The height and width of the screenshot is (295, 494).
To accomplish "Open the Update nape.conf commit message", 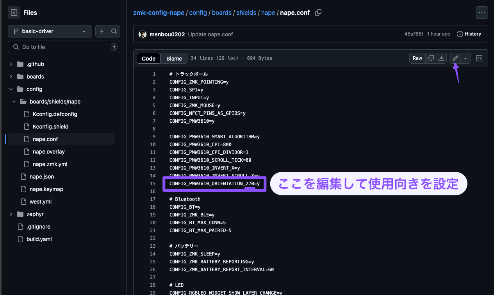I will (x=210, y=34).
